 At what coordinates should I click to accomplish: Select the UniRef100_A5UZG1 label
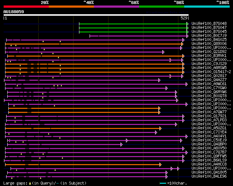click(x=209, y=128)
